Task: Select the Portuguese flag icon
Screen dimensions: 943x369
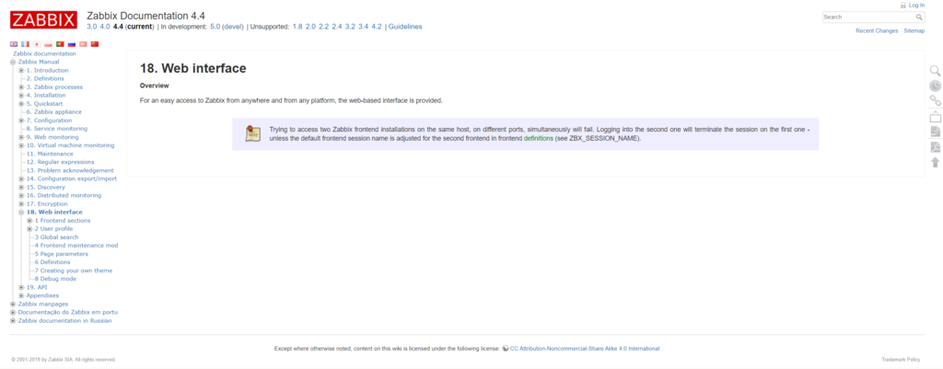Action: (x=60, y=44)
